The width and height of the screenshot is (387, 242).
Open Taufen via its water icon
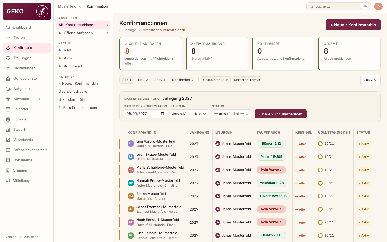[8, 38]
